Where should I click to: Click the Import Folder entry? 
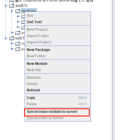[58, 36]
